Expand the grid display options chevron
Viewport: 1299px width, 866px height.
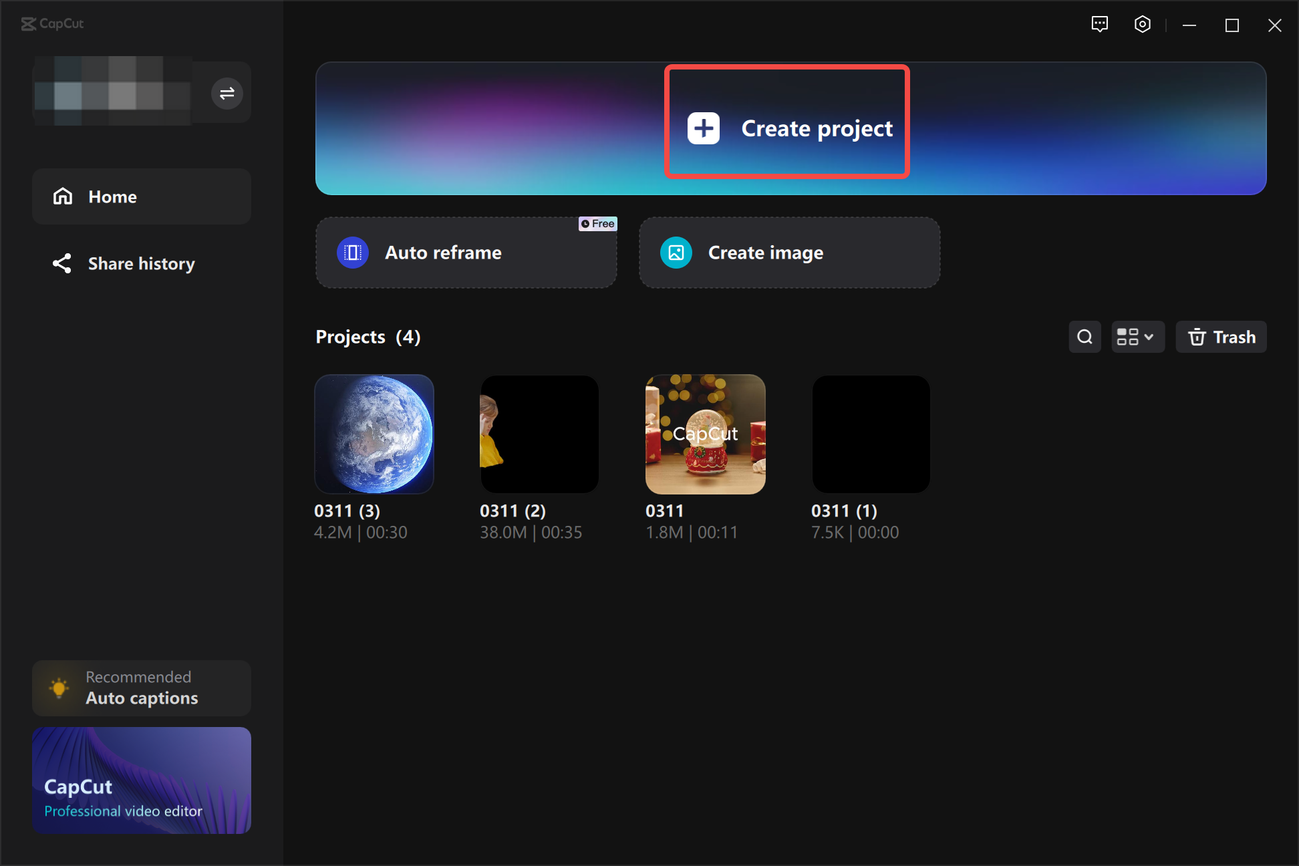(1147, 337)
